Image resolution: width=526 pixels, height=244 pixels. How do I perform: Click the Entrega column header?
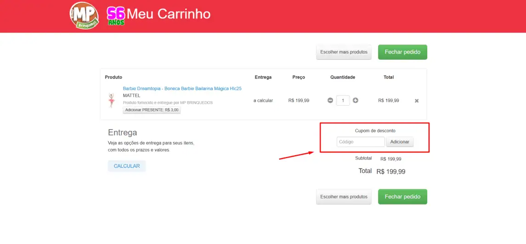coord(263,77)
